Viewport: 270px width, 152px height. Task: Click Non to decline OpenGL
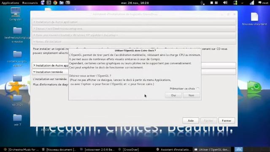pos(191,95)
